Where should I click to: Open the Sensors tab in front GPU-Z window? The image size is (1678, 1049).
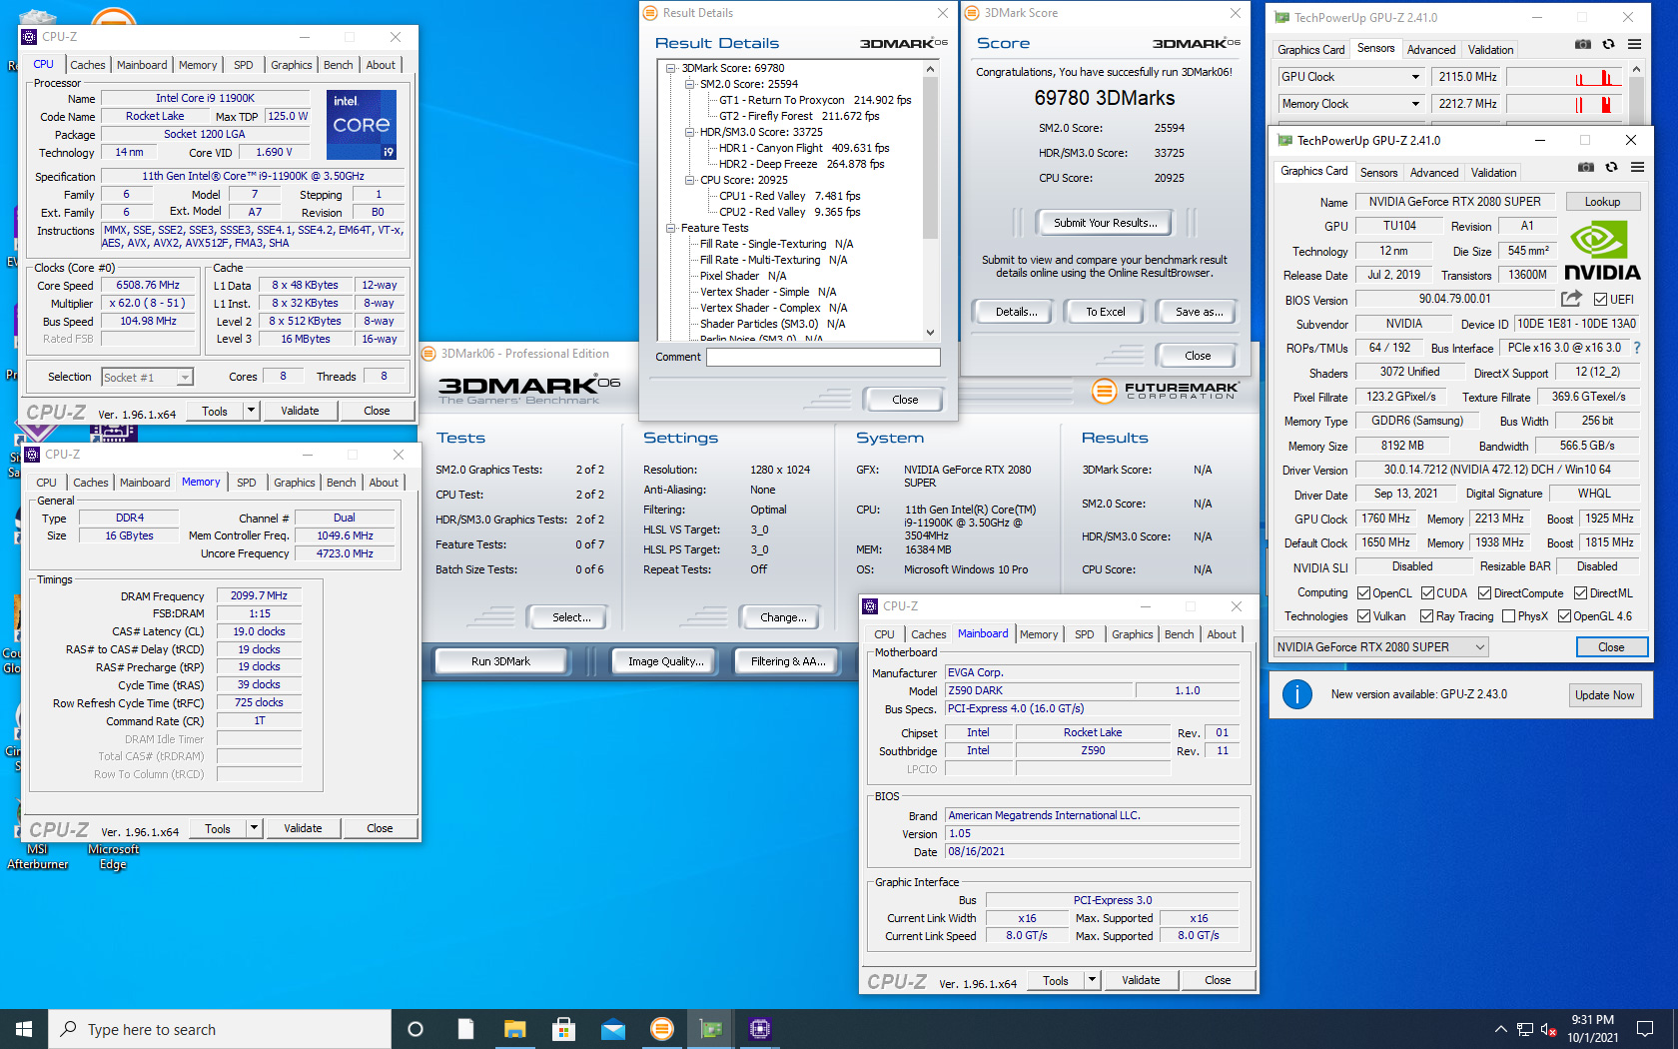(1379, 173)
